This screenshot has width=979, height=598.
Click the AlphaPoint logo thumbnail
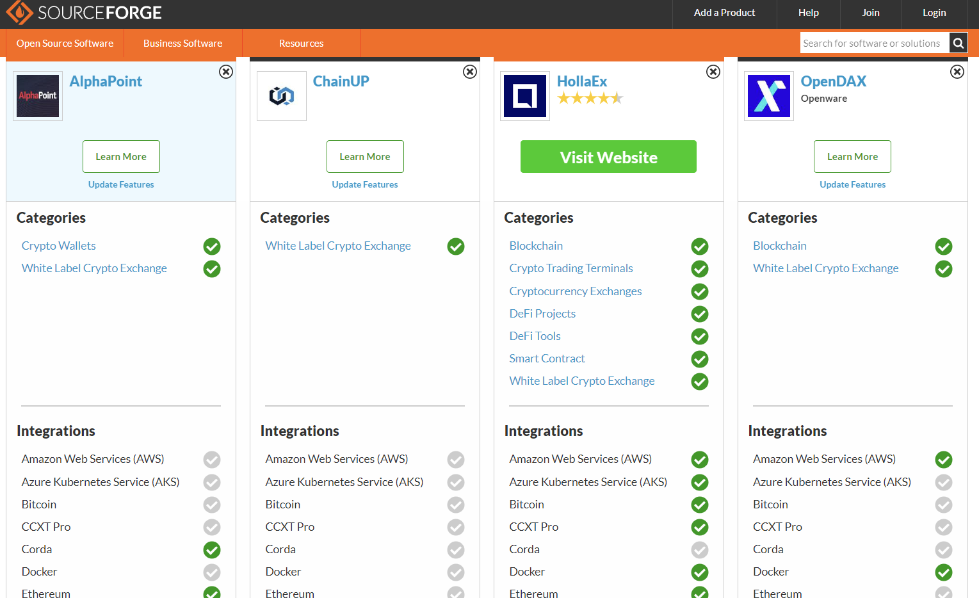(x=38, y=96)
